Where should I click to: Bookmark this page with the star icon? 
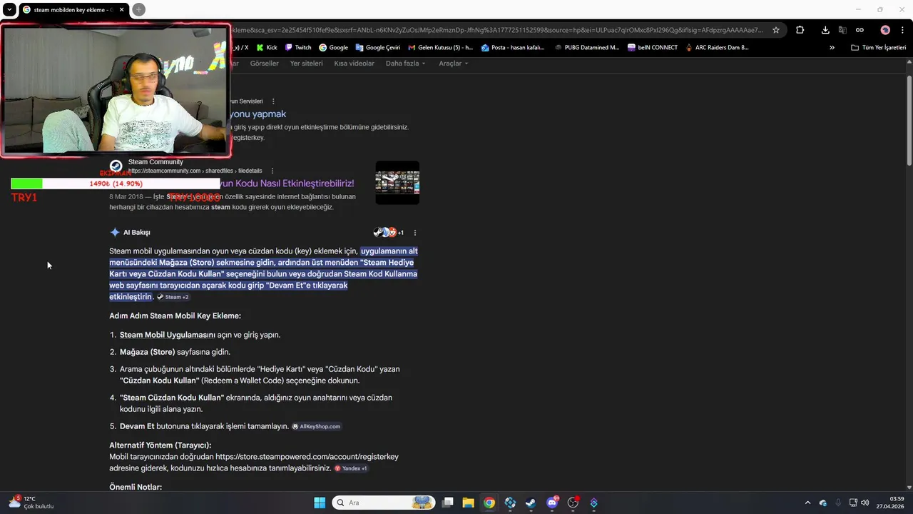776,30
